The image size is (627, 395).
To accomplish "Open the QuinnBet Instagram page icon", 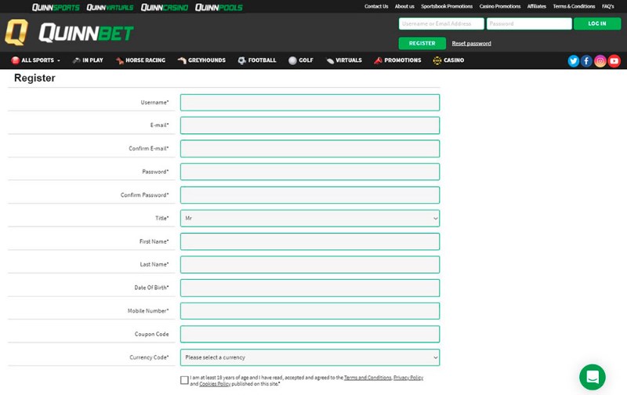I will coord(600,61).
